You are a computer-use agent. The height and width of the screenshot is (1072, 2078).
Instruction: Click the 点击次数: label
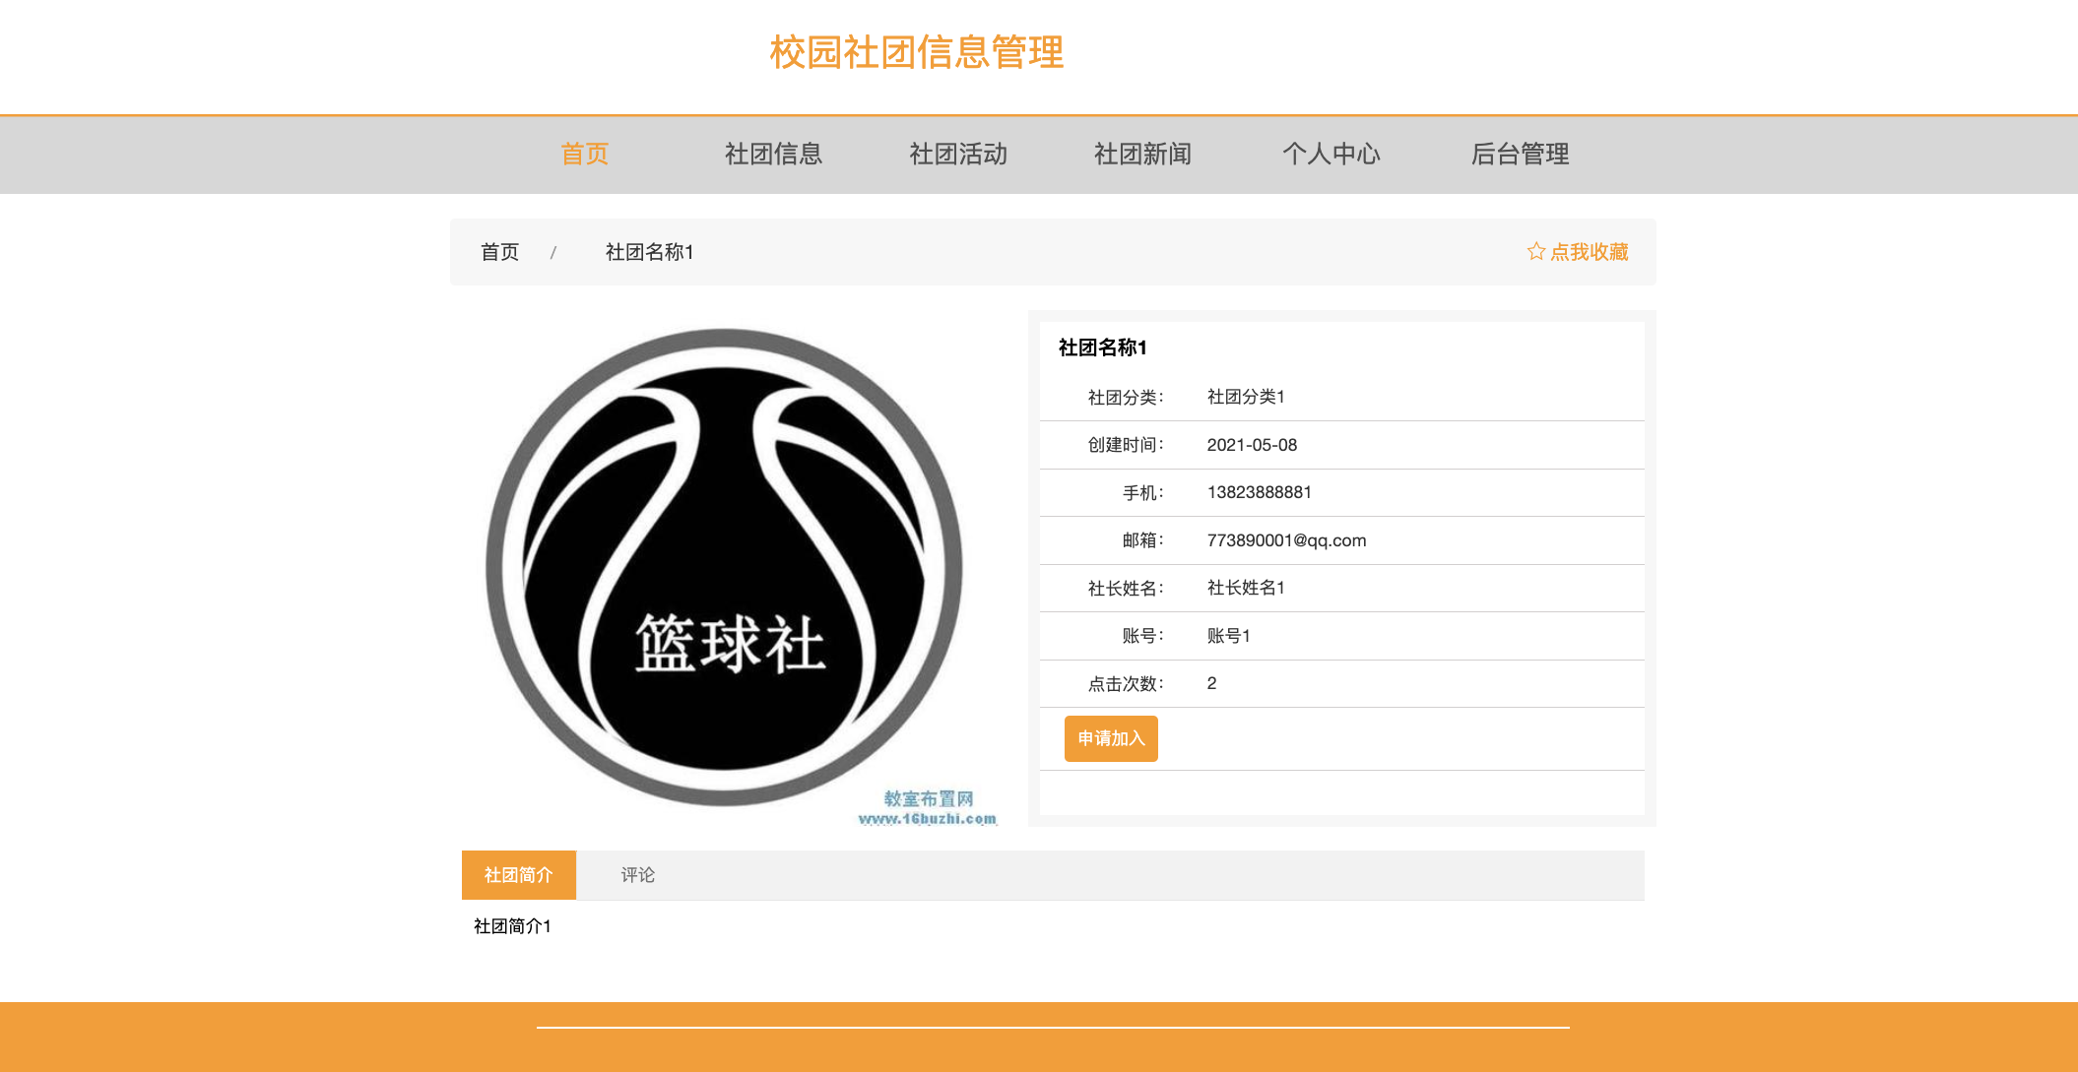pos(1126,684)
